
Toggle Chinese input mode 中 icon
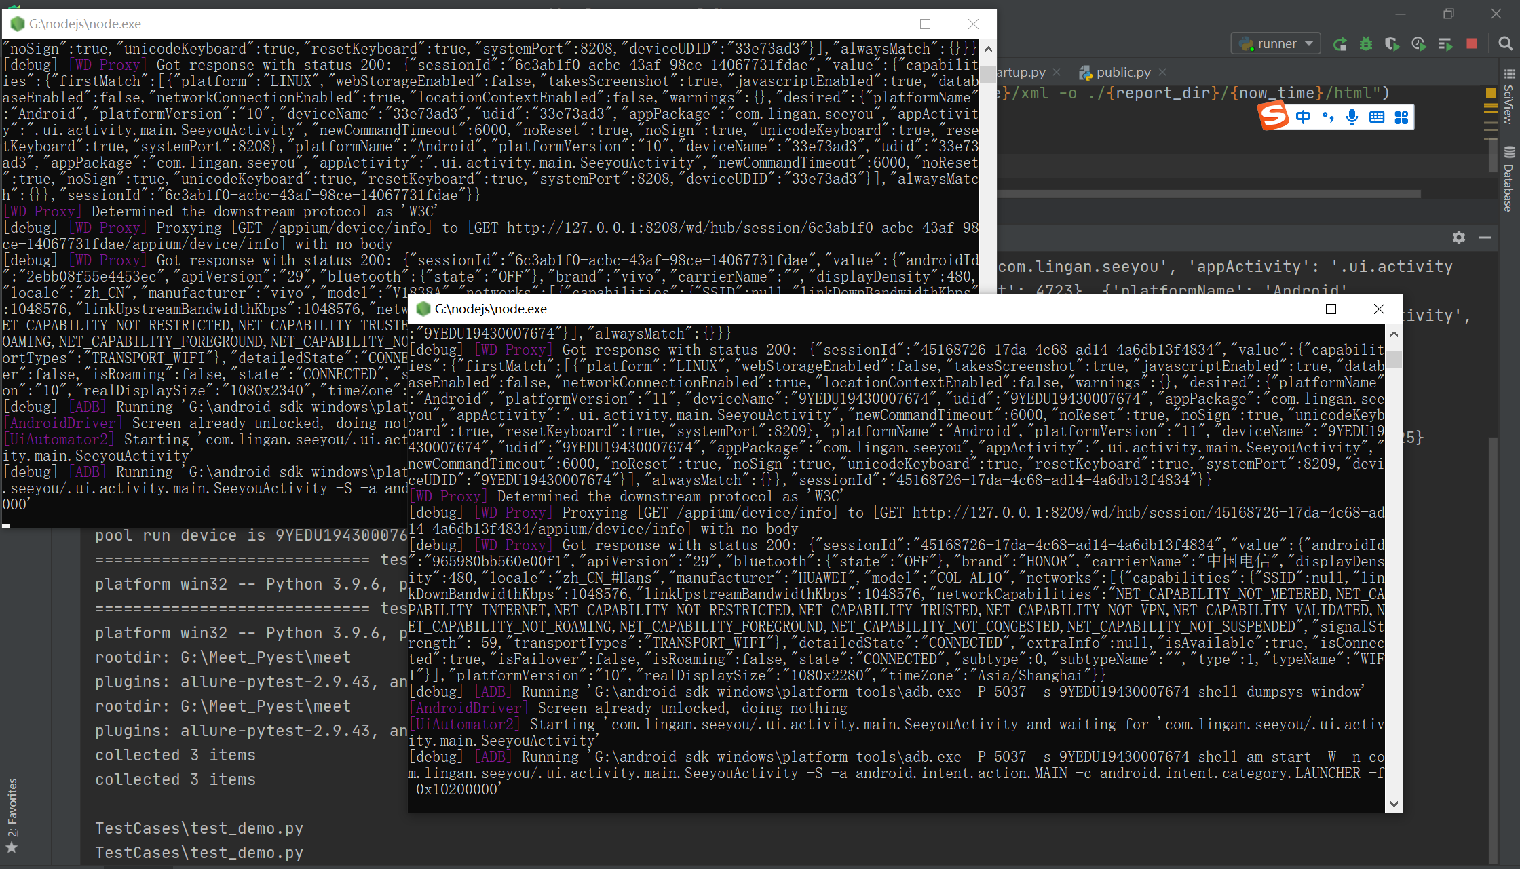pyautogui.click(x=1303, y=117)
